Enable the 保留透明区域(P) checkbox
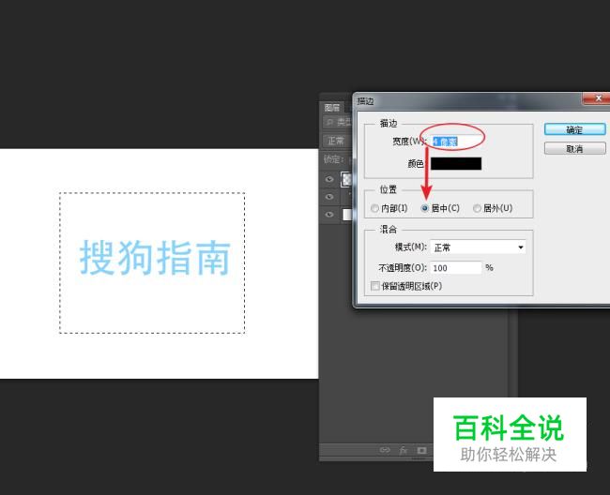Screen dimensions: 610x495 tap(375, 286)
